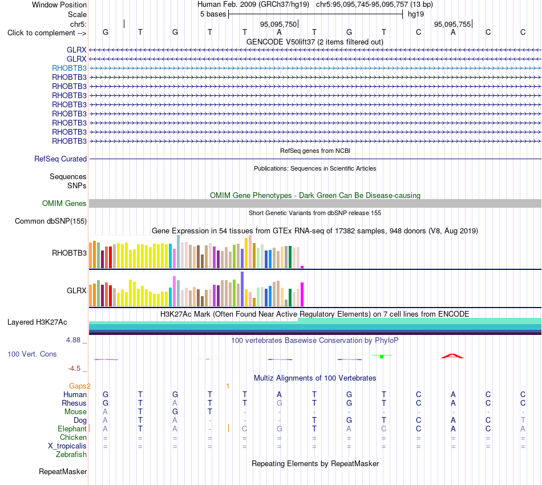Click the 95,095,755 position marker
Screen dimensions: 542x485
pyautogui.click(x=453, y=24)
